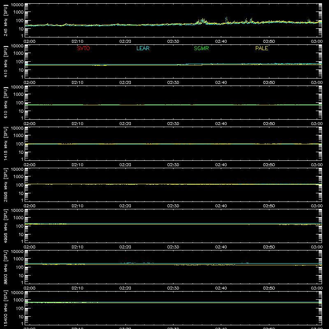
Task: Click the 10 y-axis label of the 2695 MHz panel
Action: coord(21,193)
